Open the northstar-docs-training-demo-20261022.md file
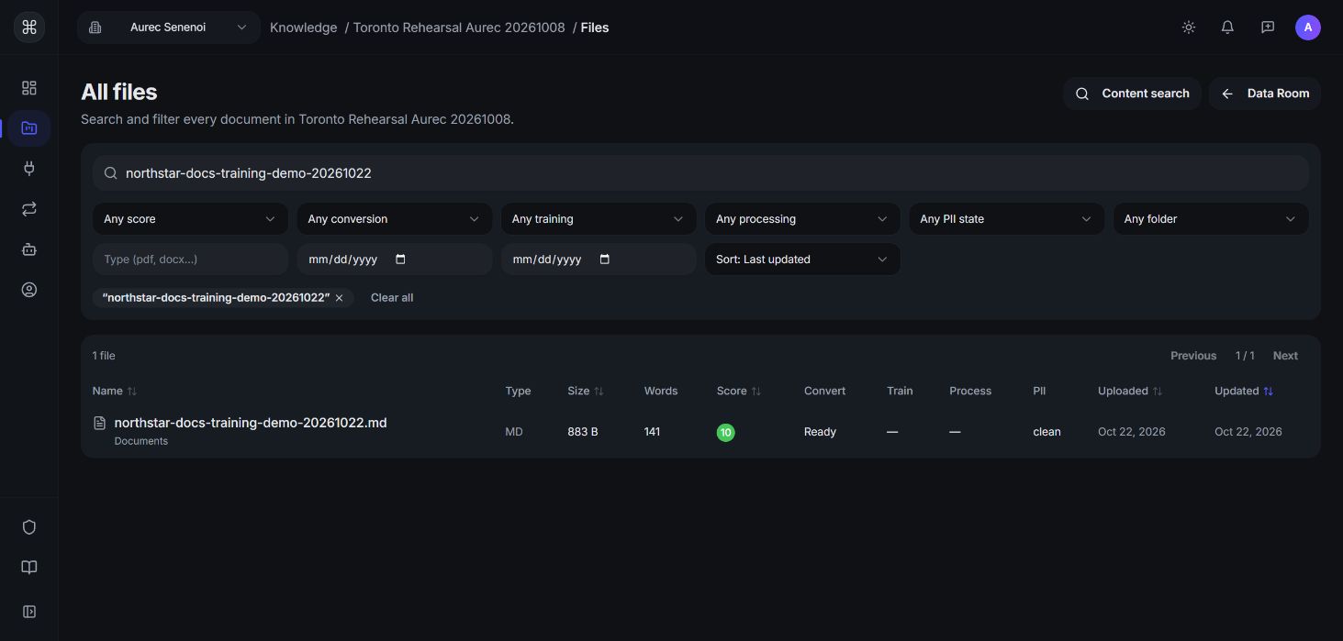 [251, 423]
